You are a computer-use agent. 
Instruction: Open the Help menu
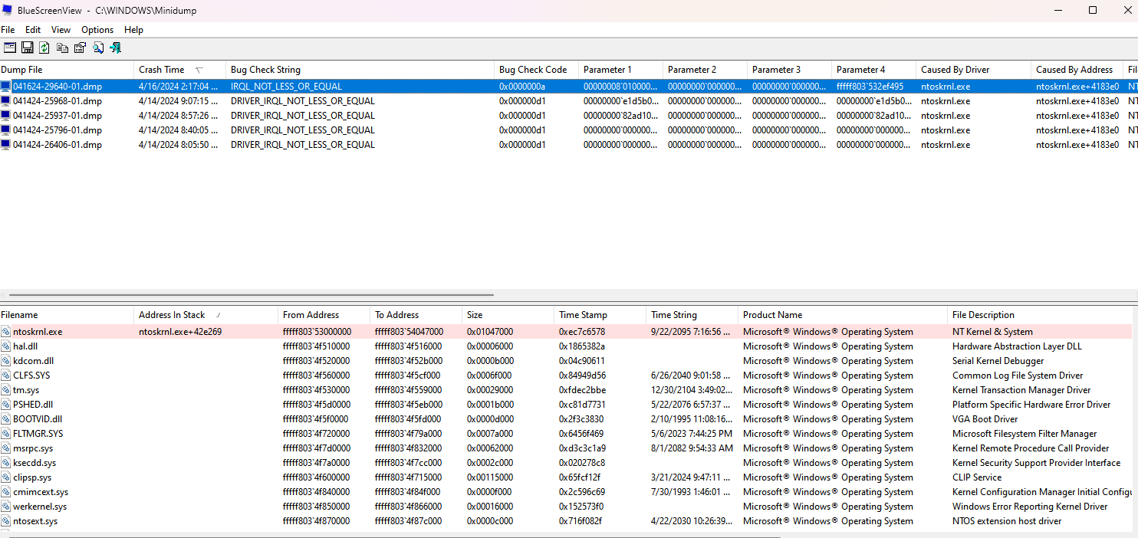[133, 29]
